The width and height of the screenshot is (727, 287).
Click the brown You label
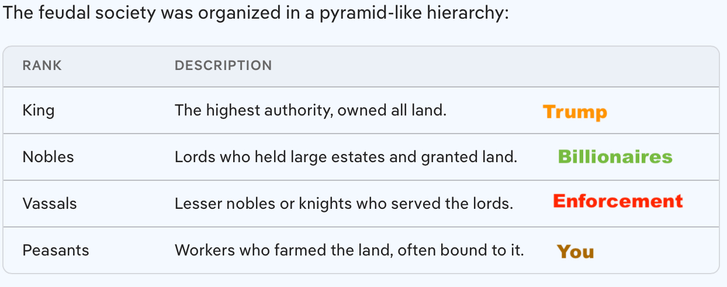575,251
